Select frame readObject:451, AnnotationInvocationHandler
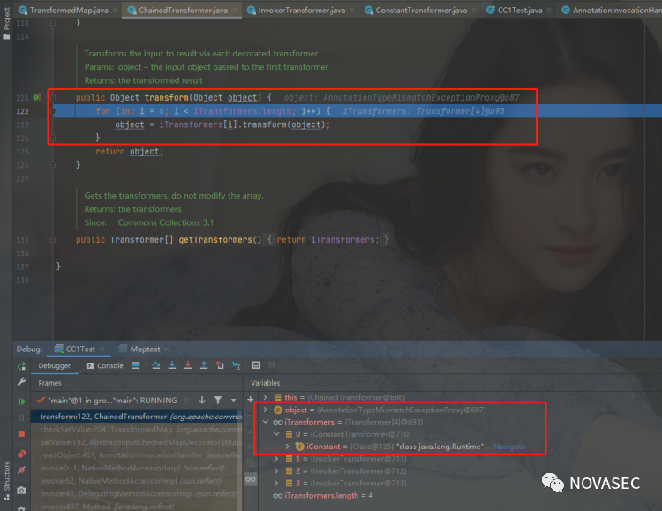Screen dimensions: 662x511 point(136,455)
